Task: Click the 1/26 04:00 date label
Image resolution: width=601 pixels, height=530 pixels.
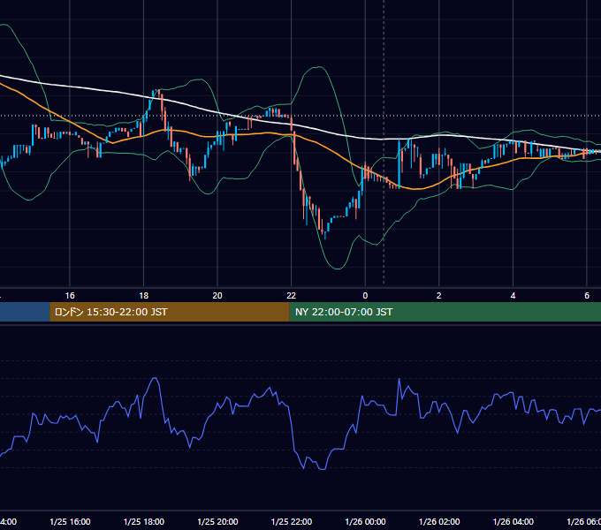Action: click(514, 521)
